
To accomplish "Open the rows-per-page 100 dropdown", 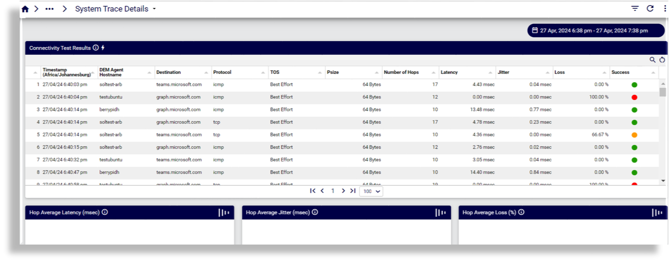I will point(371,191).
